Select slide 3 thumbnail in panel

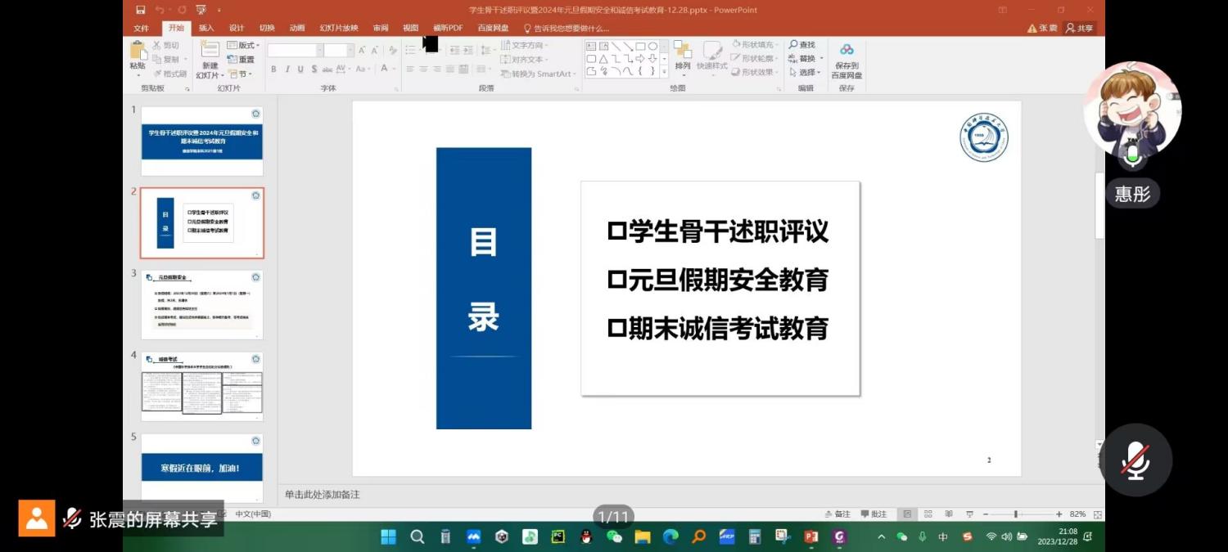pyautogui.click(x=202, y=304)
